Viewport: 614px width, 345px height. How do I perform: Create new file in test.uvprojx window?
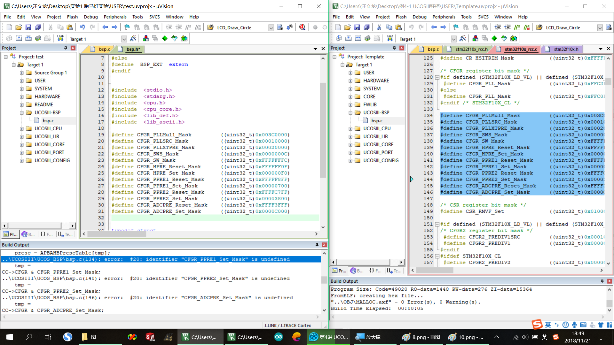9,27
